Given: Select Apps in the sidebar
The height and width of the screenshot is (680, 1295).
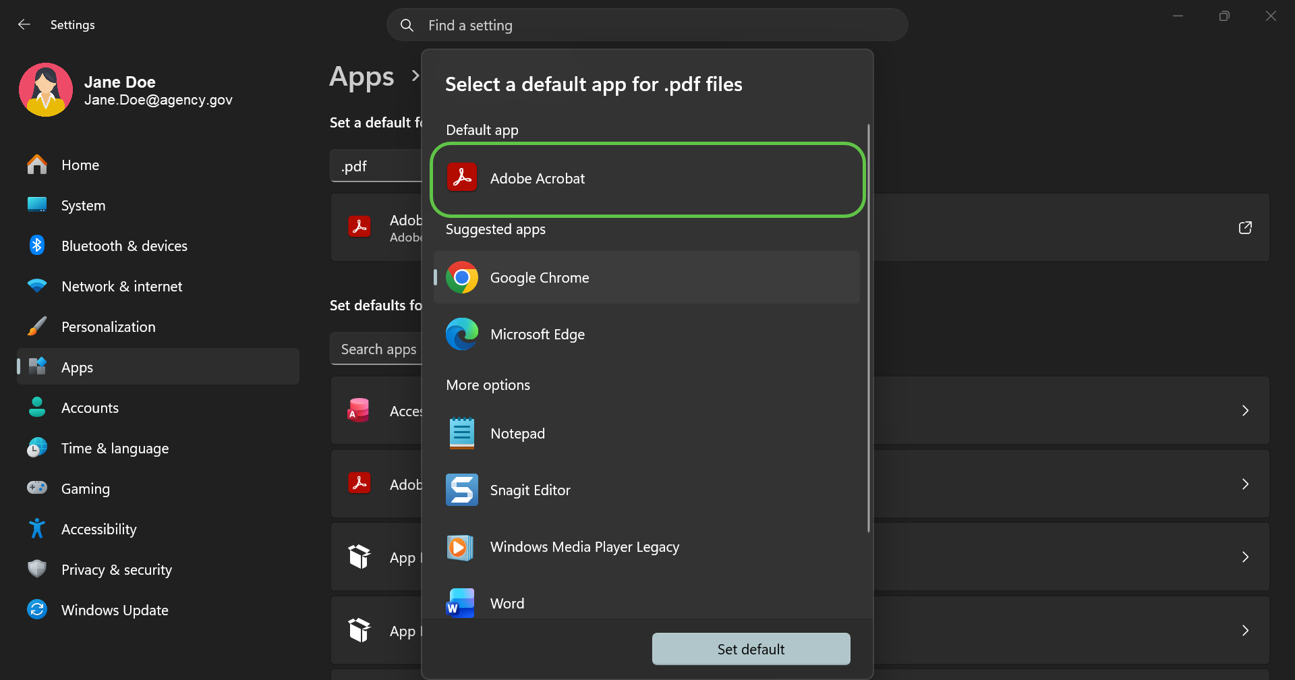Looking at the screenshot, I should [x=159, y=367].
